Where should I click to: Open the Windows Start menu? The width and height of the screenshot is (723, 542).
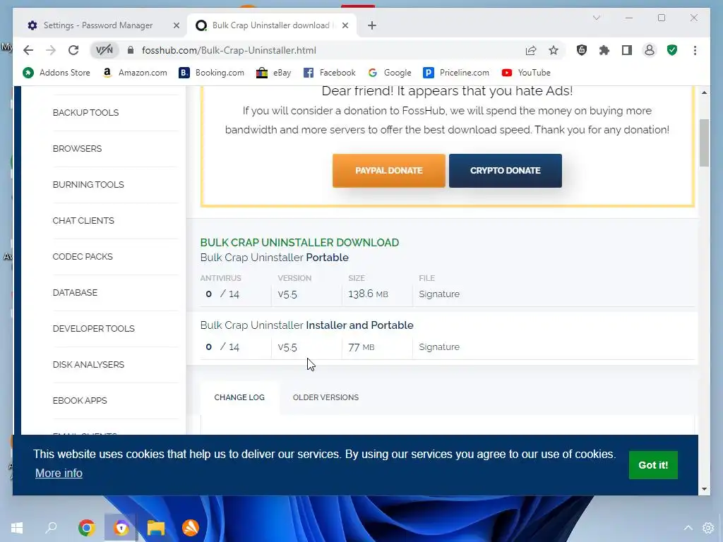(17, 528)
